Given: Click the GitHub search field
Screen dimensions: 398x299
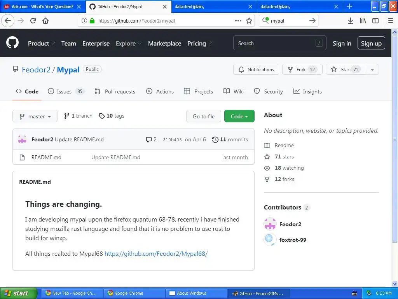Looking at the screenshot, I should click(x=279, y=43).
